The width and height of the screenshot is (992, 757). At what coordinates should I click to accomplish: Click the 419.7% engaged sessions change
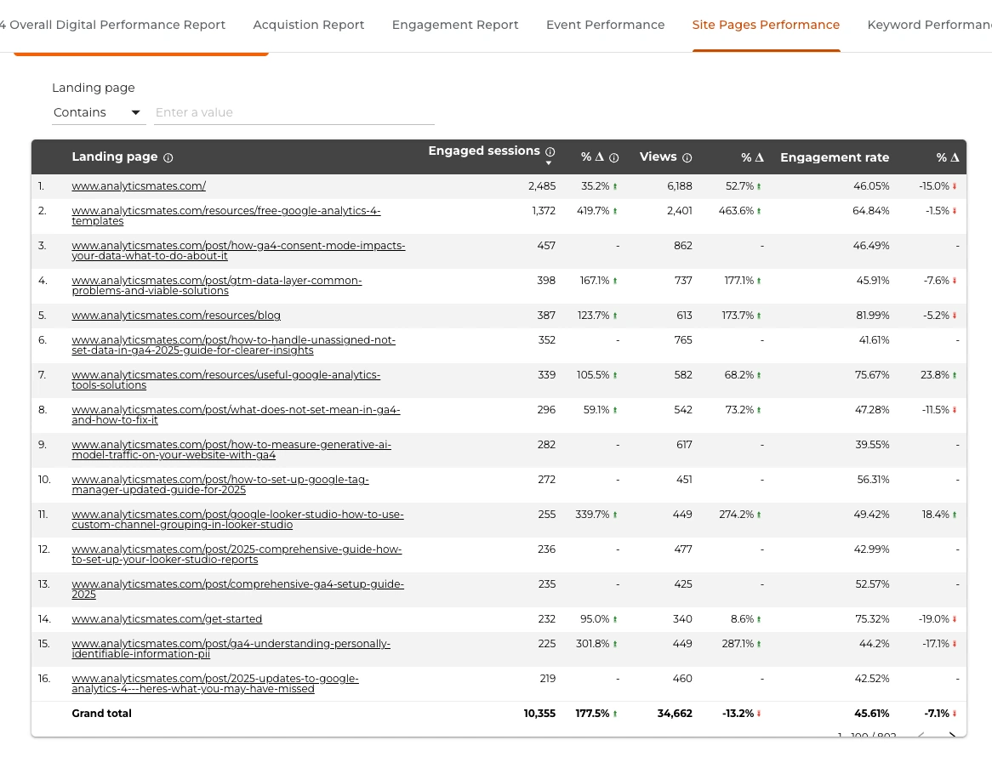(593, 211)
